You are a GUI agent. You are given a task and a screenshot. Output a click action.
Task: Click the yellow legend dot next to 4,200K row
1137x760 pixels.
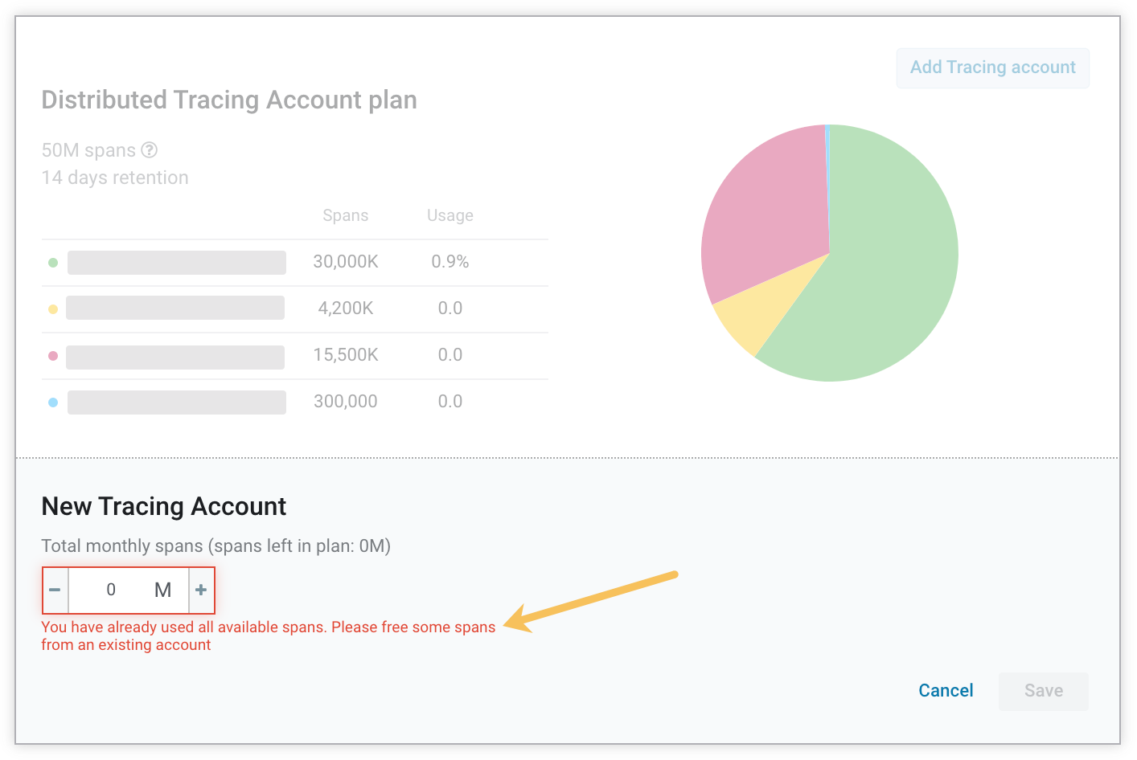[x=52, y=308]
